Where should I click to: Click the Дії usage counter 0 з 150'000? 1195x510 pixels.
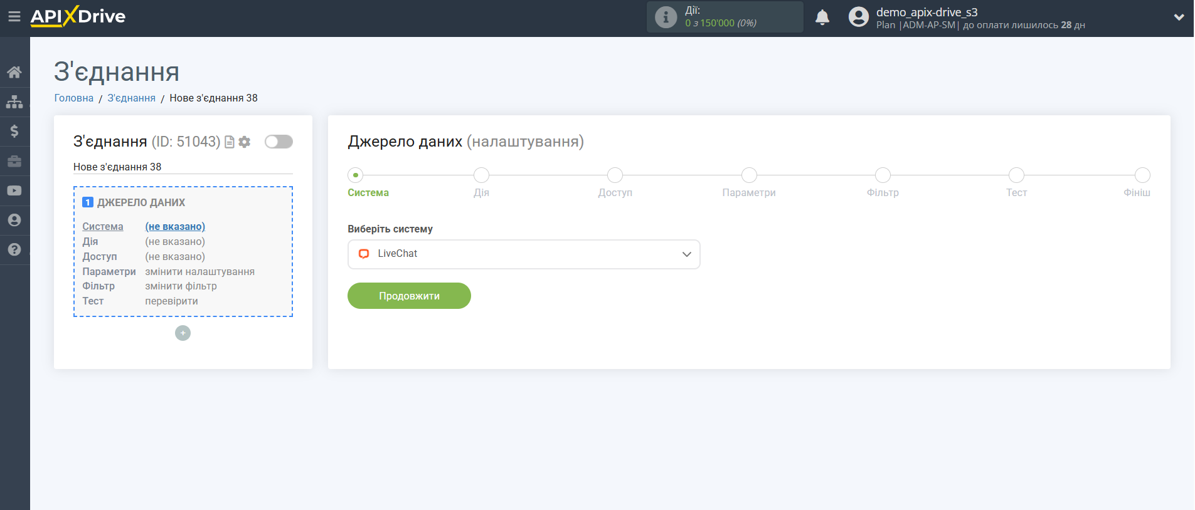(721, 23)
